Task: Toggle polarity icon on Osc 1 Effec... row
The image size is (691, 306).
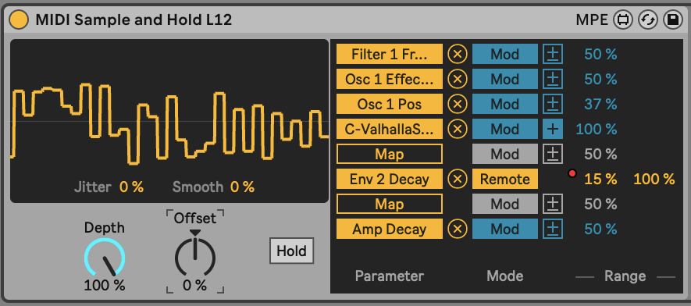Action: [553, 80]
